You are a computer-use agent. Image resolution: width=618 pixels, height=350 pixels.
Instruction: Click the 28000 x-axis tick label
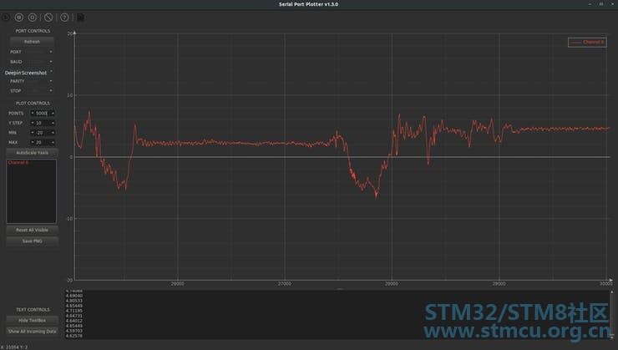[x=392, y=284]
